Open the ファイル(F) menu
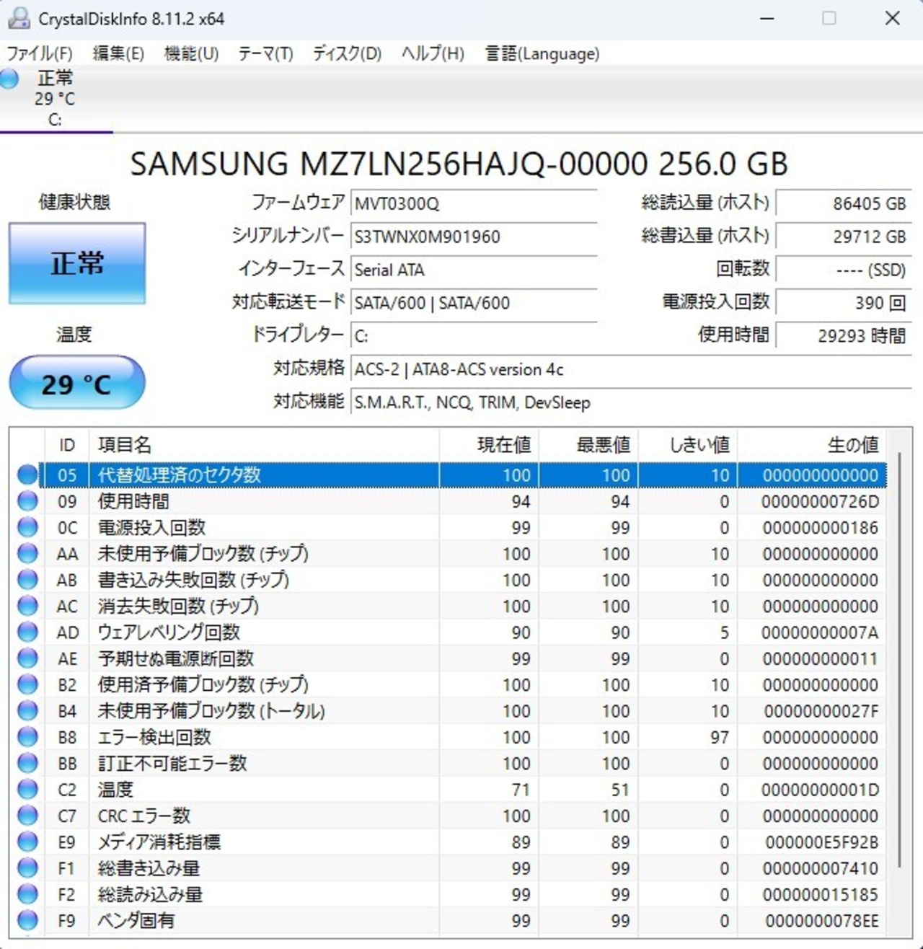 (x=40, y=54)
